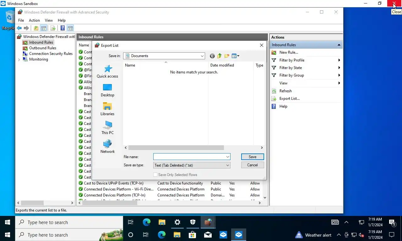The width and height of the screenshot is (402, 241).
Task: Open Microsoft Store in the host taskbar
Action: [x=192, y=235]
